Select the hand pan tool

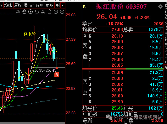(24, 12)
